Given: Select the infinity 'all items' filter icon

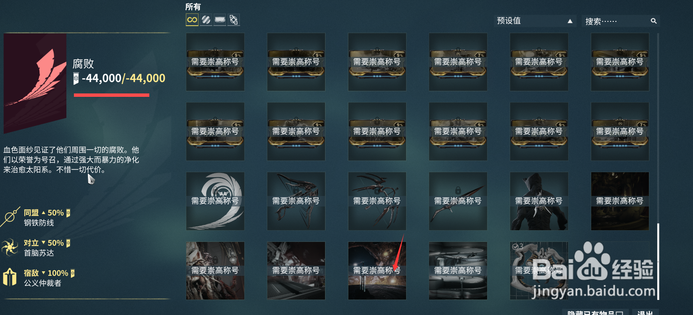Looking at the screenshot, I should (192, 20).
